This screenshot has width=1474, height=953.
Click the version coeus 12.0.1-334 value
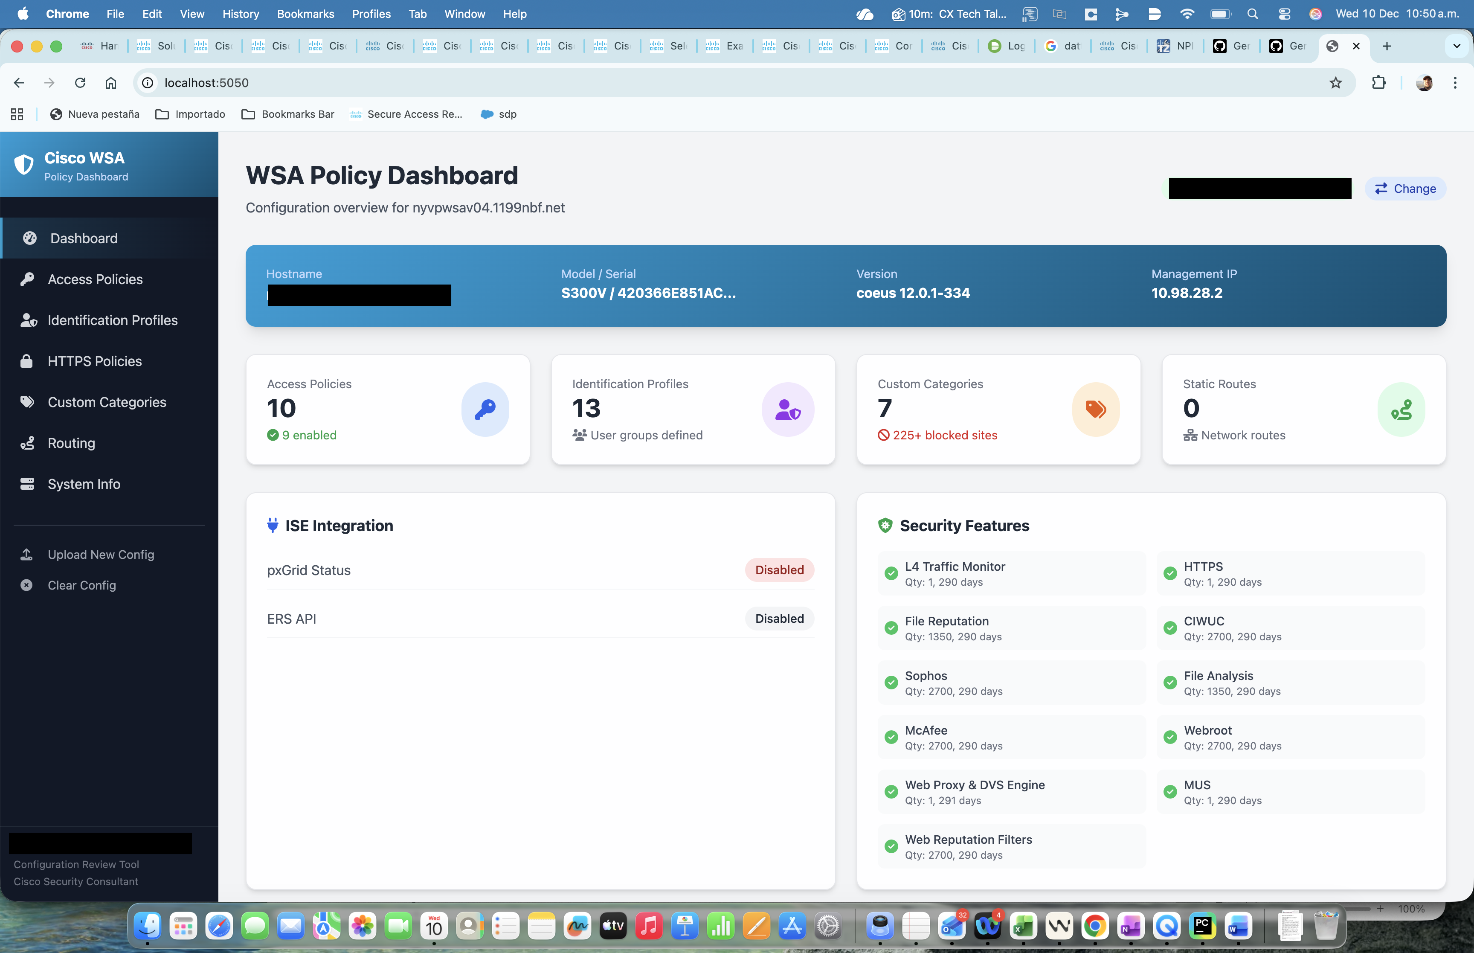point(913,293)
